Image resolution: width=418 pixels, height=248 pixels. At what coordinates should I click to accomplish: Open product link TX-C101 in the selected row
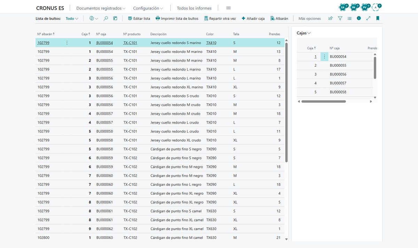(130, 43)
